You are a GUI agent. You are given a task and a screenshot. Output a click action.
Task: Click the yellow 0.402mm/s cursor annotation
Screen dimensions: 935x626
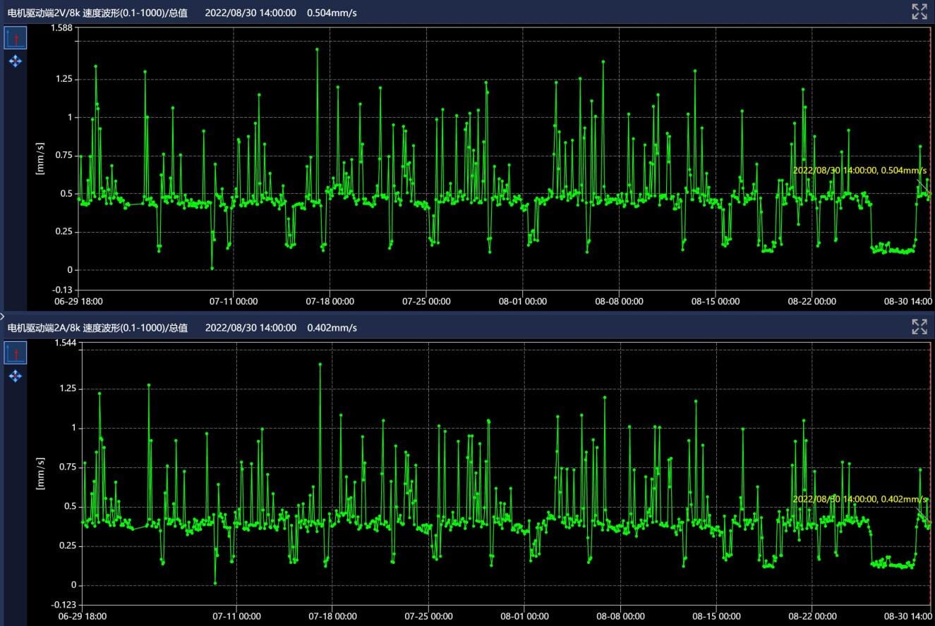[x=859, y=499]
